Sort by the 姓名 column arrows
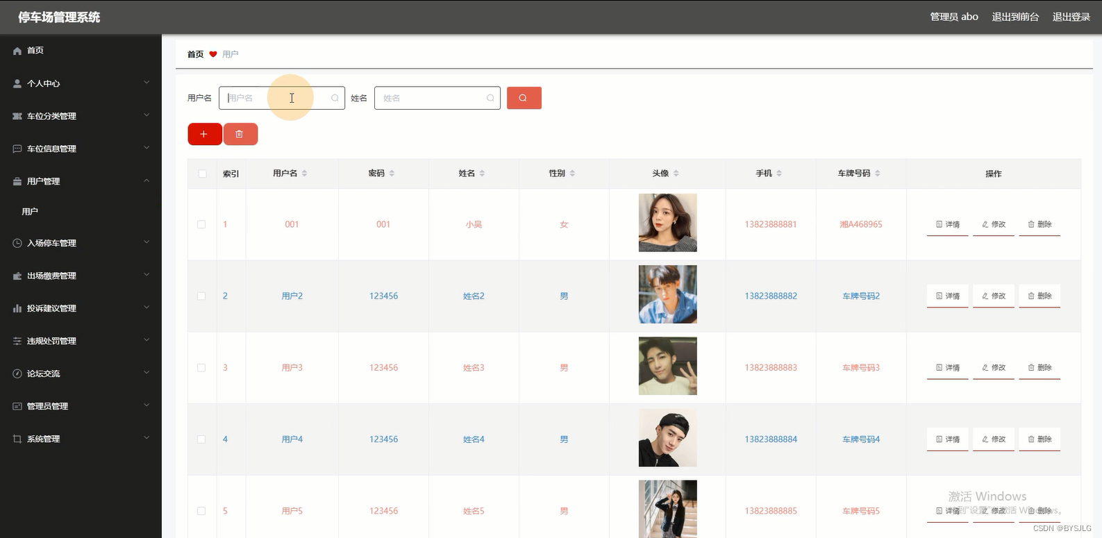The height and width of the screenshot is (538, 1102). (x=482, y=174)
